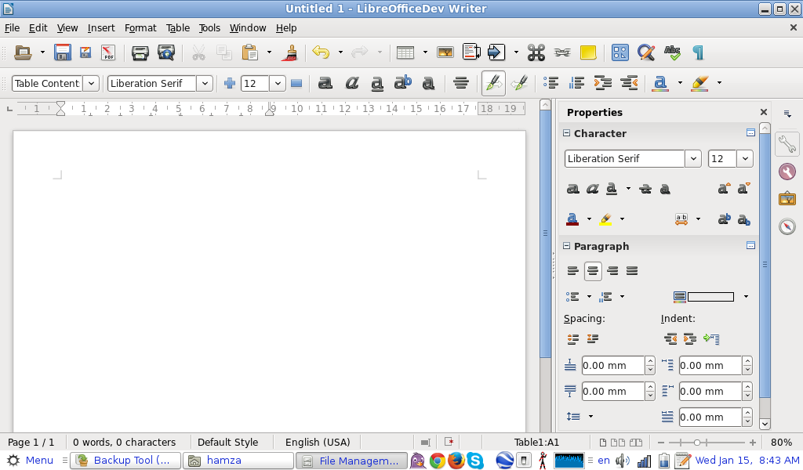Open Find & Replace binoculars icon
The width and height of the screenshot is (803, 470).
[645, 52]
